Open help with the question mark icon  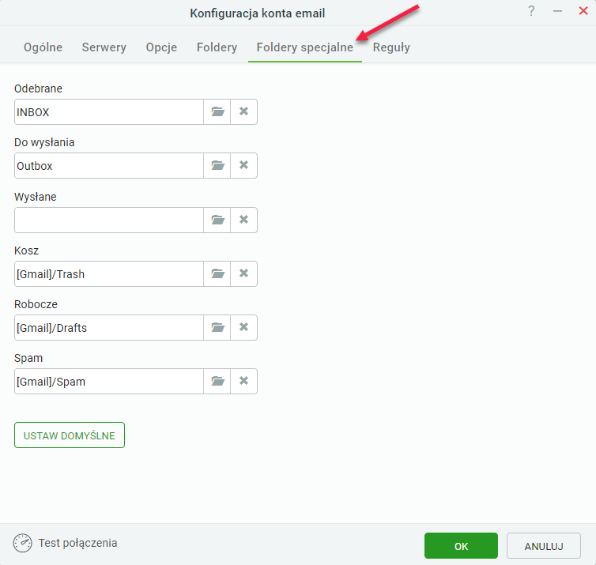(x=531, y=11)
